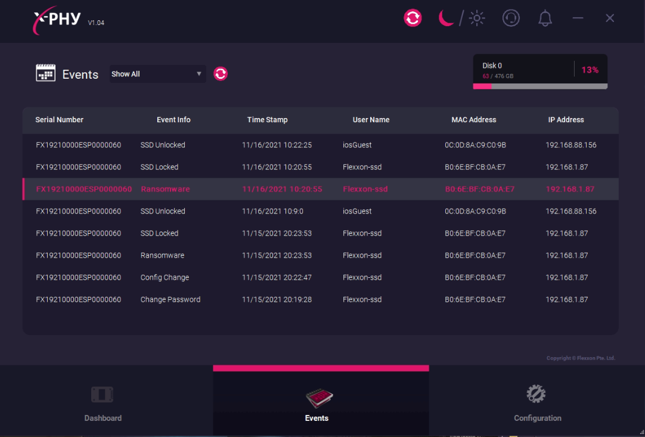Click the Disk 0 usage progress bar
The image size is (645, 437).
click(540, 86)
